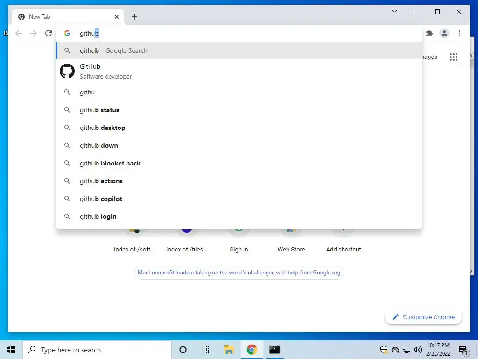The width and height of the screenshot is (478, 359).
Task: Open the volume speaker tray icon
Action: [418, 350]
